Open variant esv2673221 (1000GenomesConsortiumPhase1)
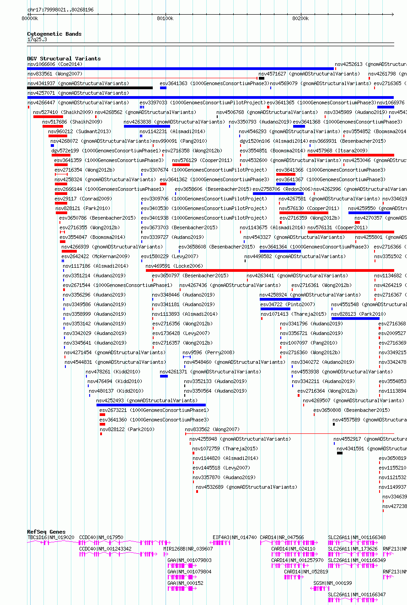This screenshot has width=407, height=605. point(154,410)
